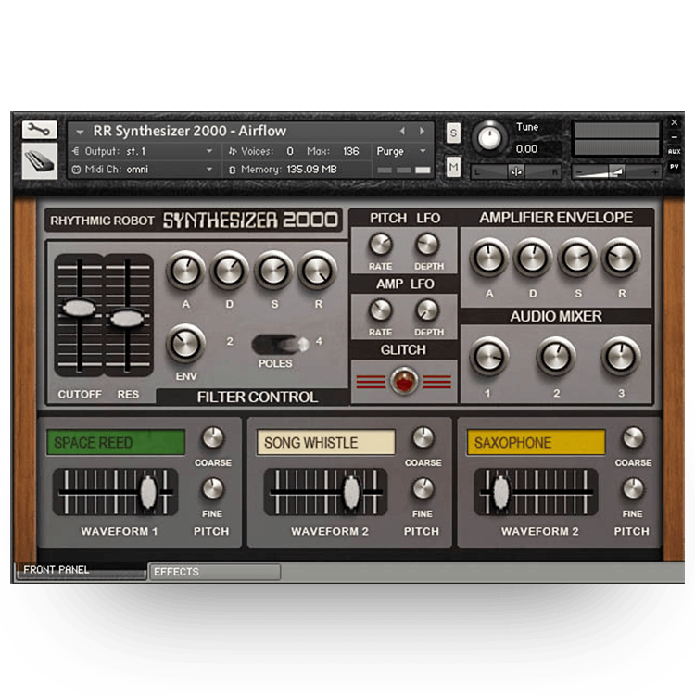Click Audio Mixer knob 1
Image resolution: width=695 pixels, height=695 pixels.
(489, 357)
